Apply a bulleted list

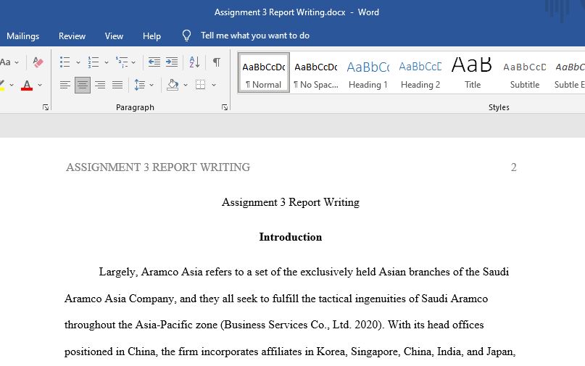(65, 62)
